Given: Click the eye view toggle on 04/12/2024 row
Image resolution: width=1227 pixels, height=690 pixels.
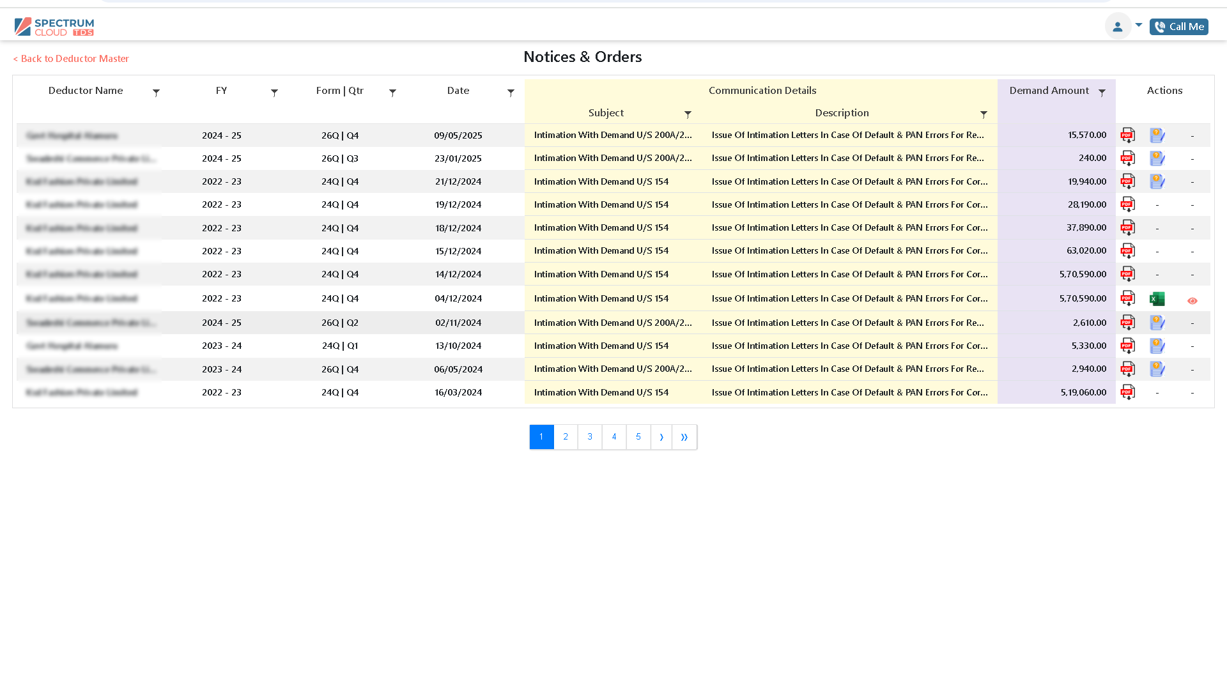Looking at the screenshot, I should point(1192,300).
